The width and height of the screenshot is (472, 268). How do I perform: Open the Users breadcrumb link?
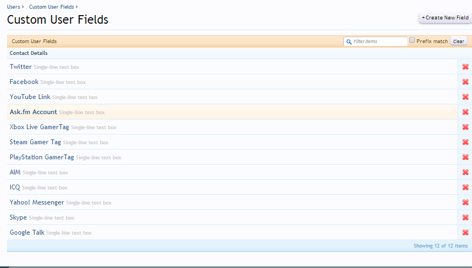[x=13, y=6]
